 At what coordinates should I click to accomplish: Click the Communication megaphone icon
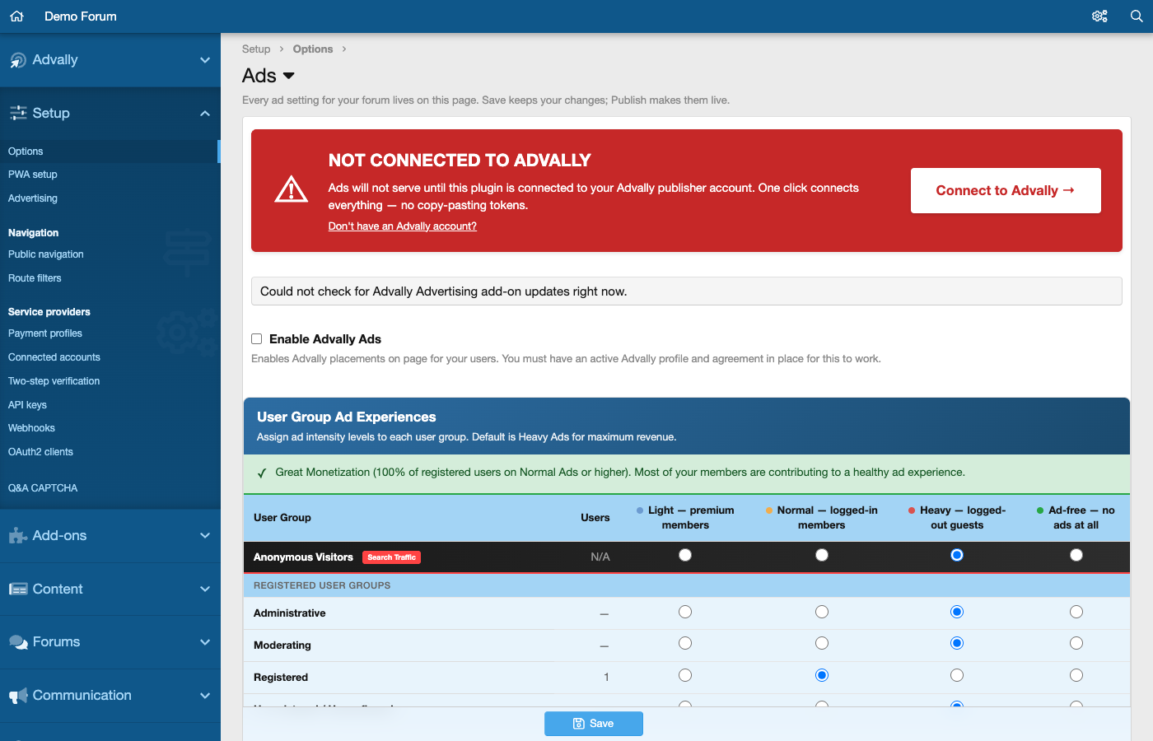(x=18, y=696)
